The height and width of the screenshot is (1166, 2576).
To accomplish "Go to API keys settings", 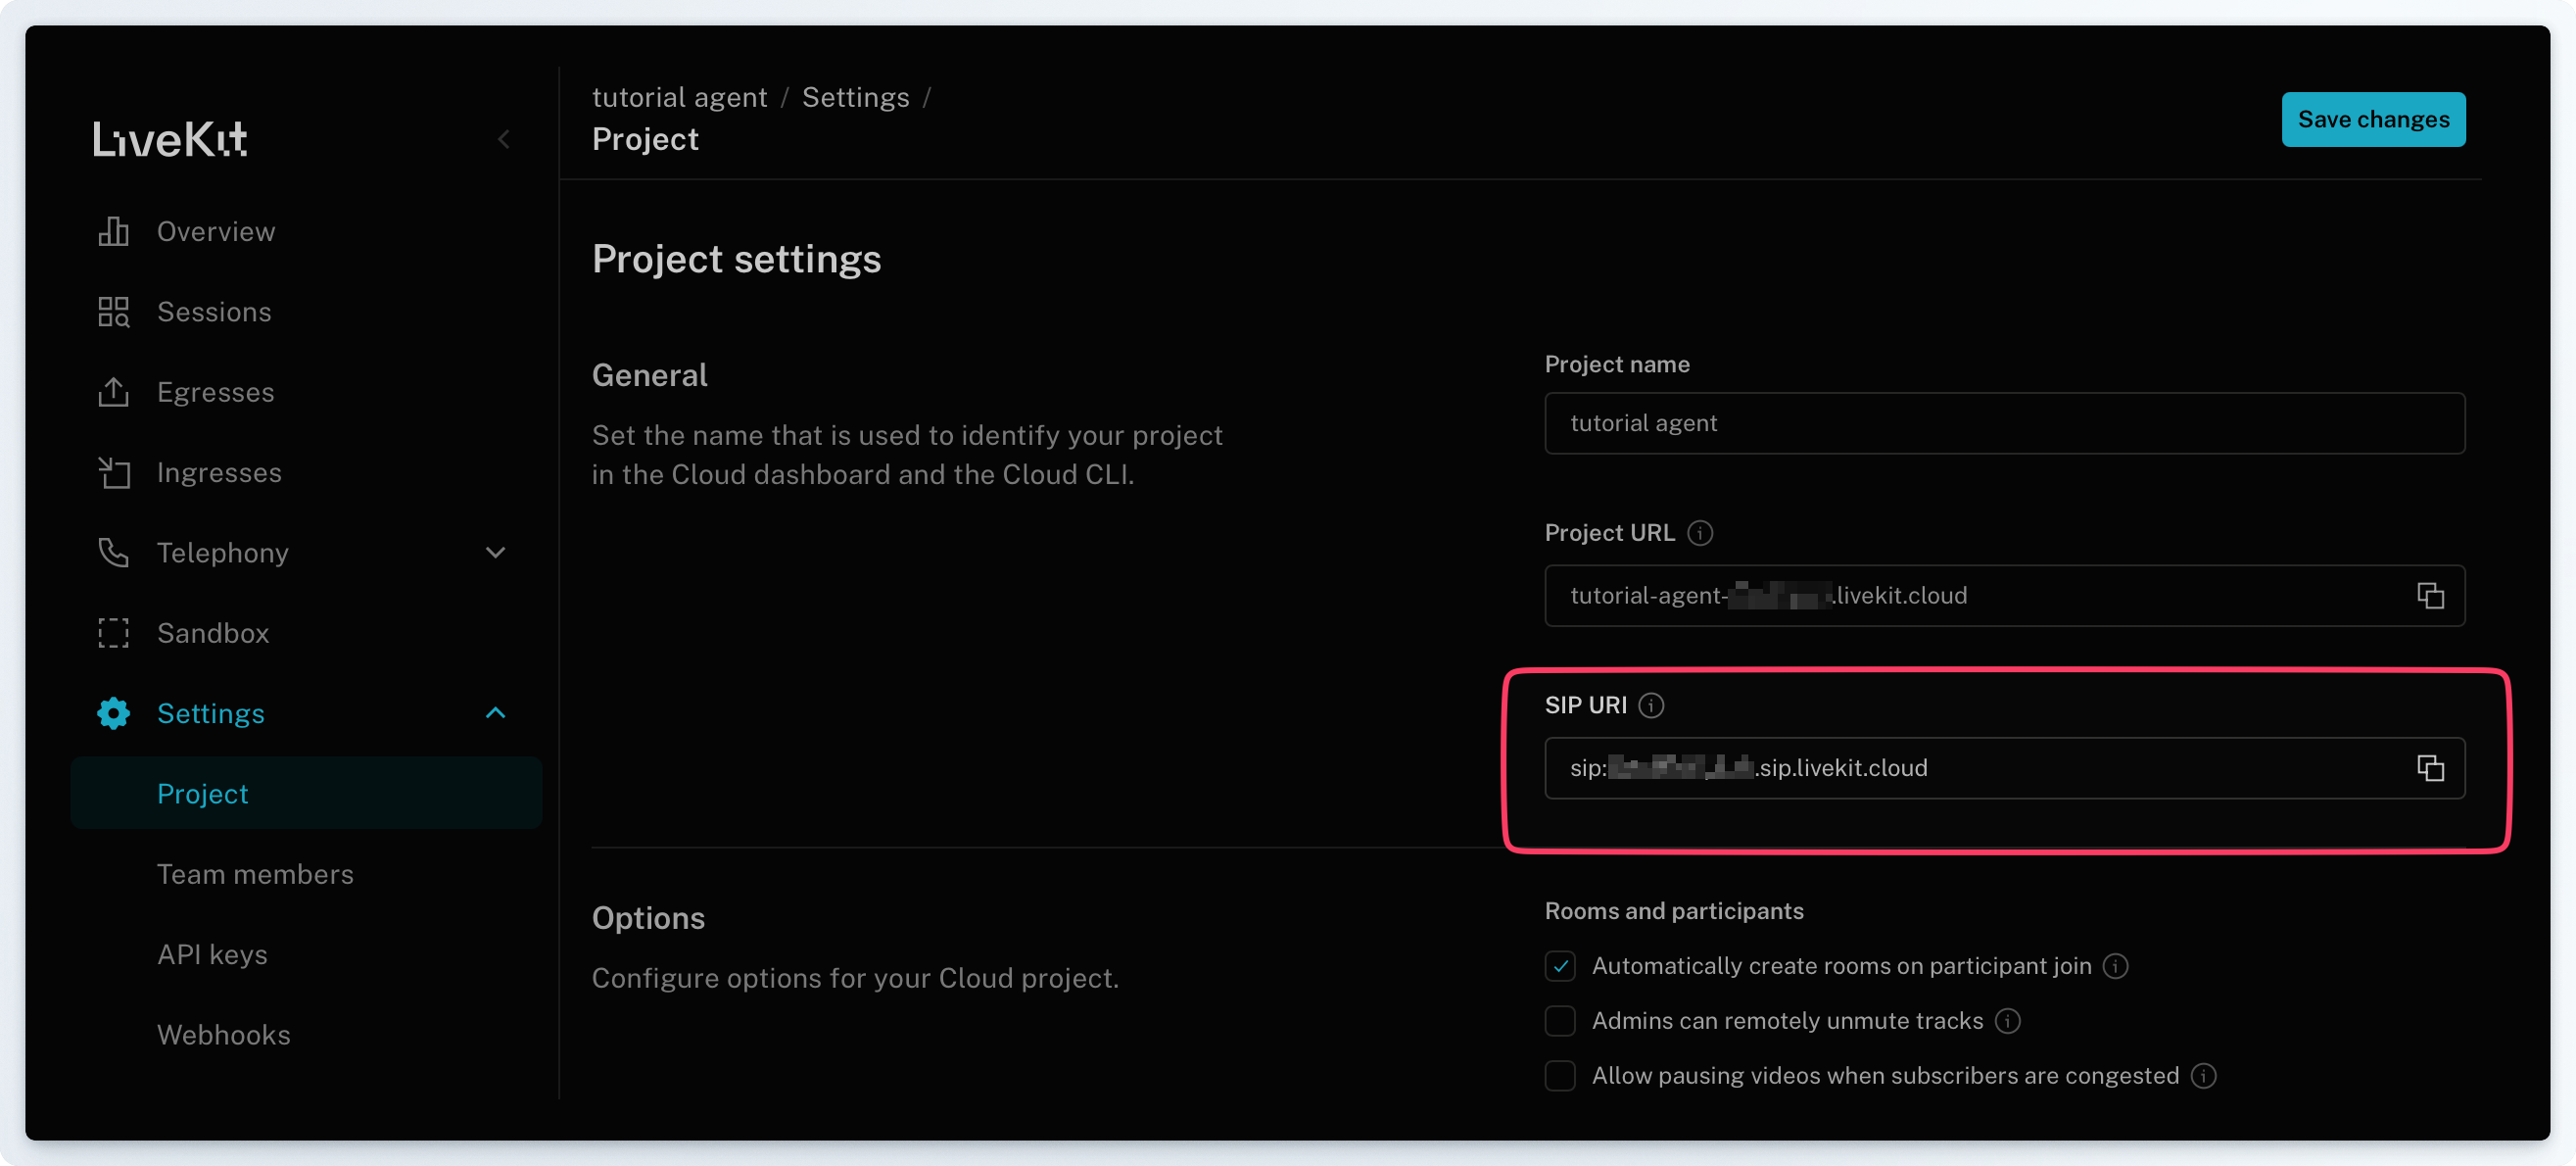I will (x=212, y=954).
